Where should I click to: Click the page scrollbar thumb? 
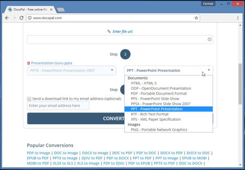pos(240,84)
